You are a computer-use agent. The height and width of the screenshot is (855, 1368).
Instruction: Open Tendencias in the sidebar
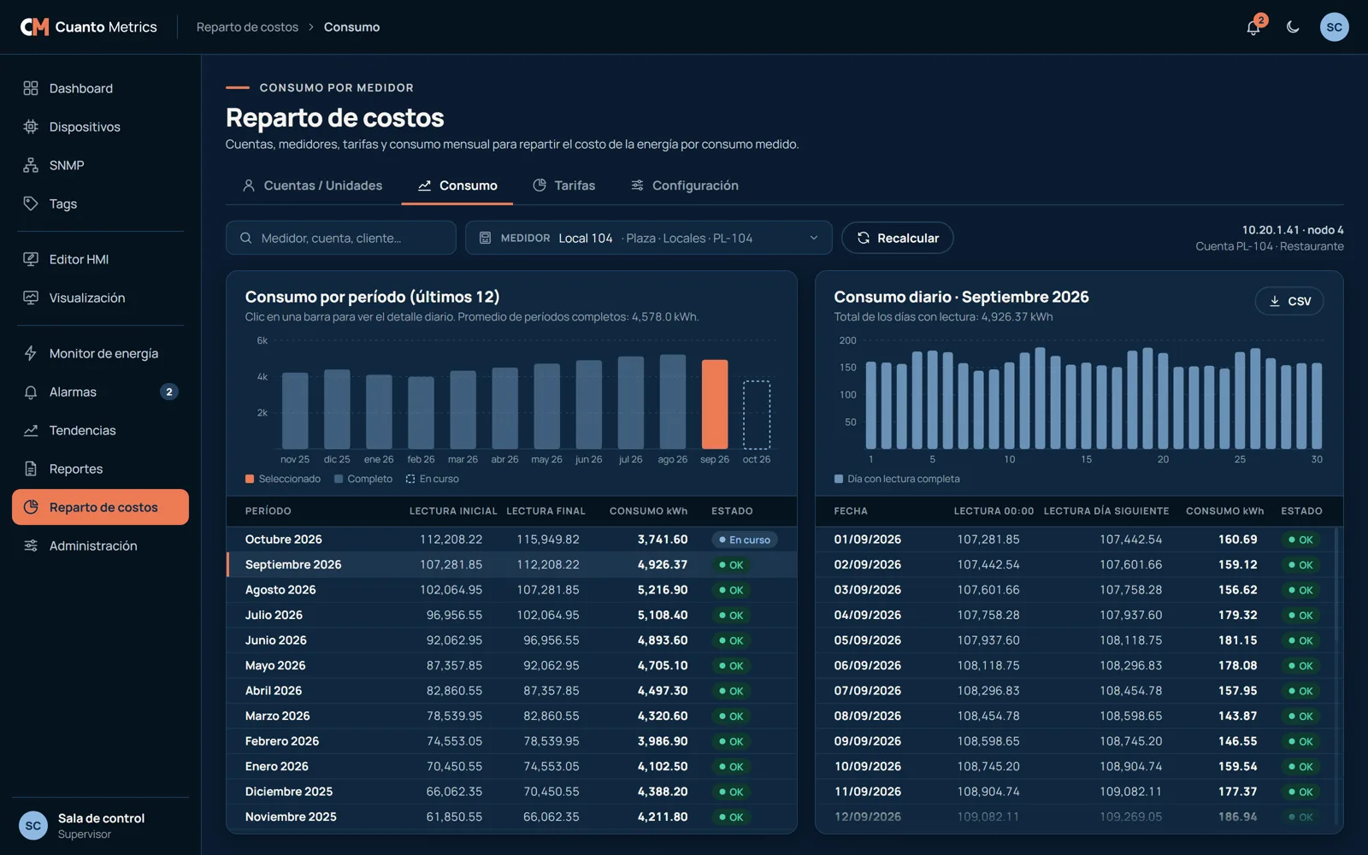point(100,430)
